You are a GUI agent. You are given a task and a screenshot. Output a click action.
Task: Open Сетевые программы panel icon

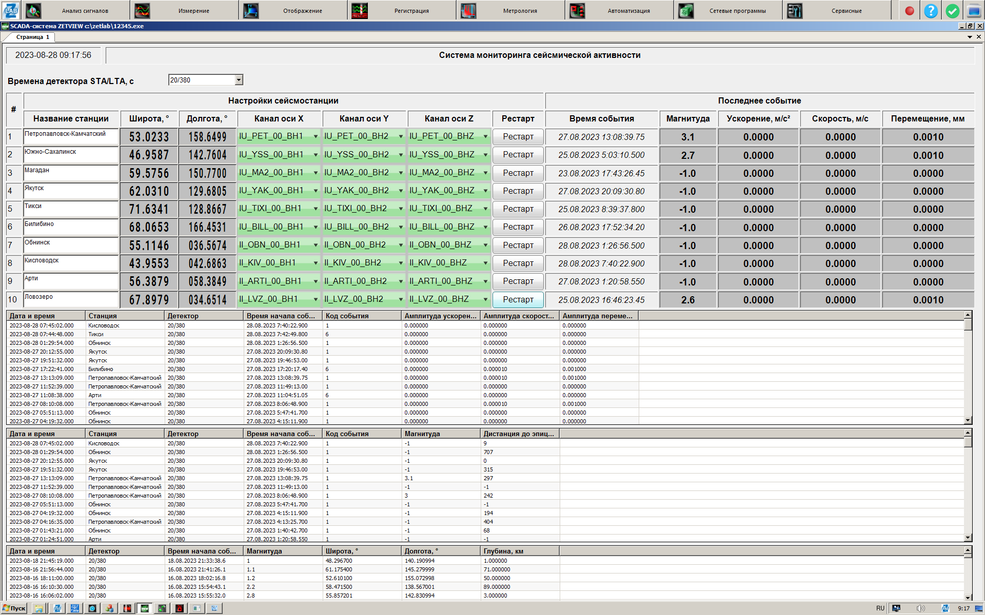pyautogui.click(x=686, y=11)
